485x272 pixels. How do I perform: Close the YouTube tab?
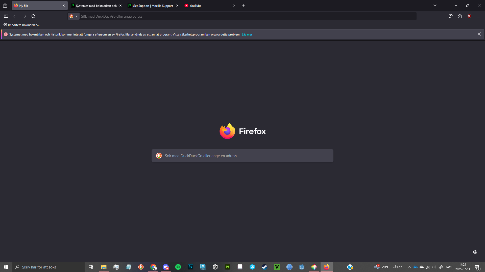pos(234,6)
